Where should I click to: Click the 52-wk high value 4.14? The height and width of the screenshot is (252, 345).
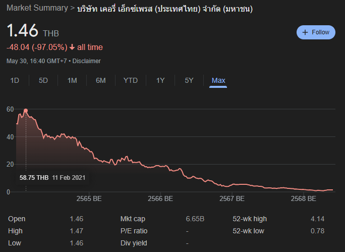click(x=317, y=219)
